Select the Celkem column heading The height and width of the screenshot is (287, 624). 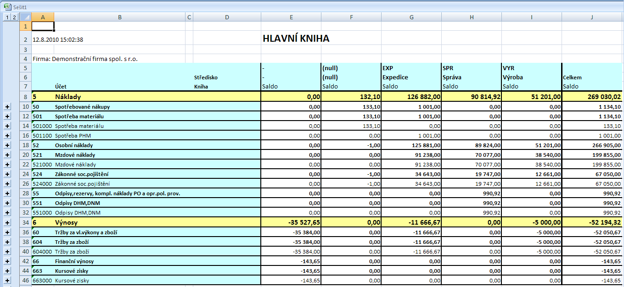[x=572, y=77]
